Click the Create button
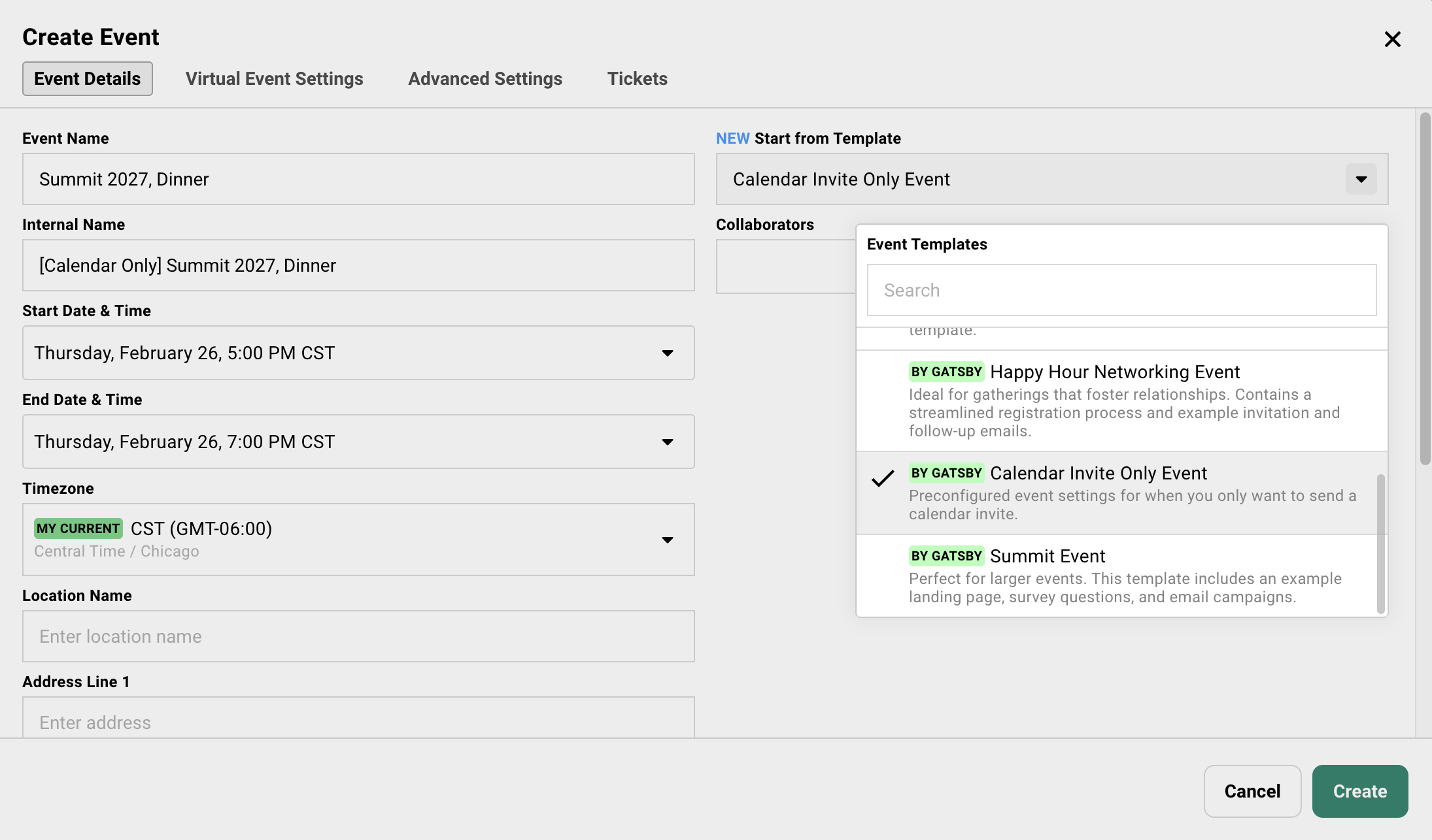This screenshot has width=1432, height=840. pyautogui.click(x=1359, y=791)
